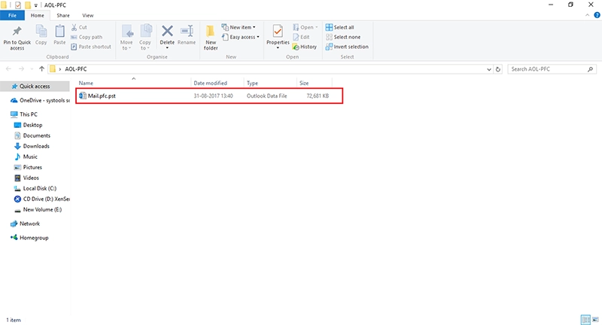Open the File menu tab
The width and height of the screenshot is (602, 325).
(12, 15)
